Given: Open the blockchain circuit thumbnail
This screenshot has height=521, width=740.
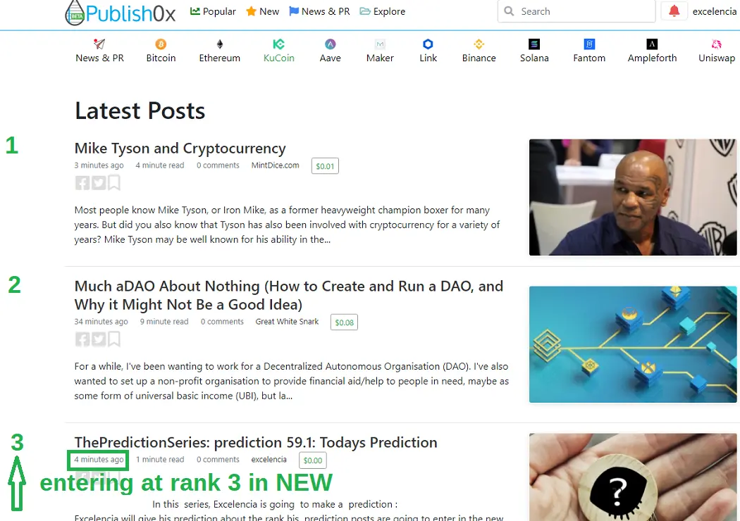Looking at the screenshot, I should [x=632, y=344].
